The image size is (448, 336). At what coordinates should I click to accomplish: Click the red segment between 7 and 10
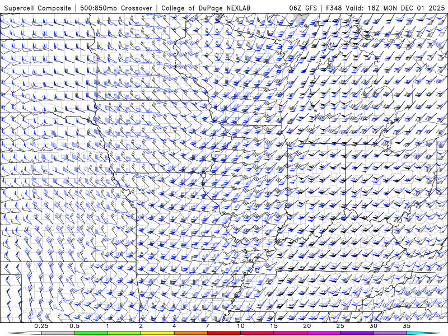(223, 333)
